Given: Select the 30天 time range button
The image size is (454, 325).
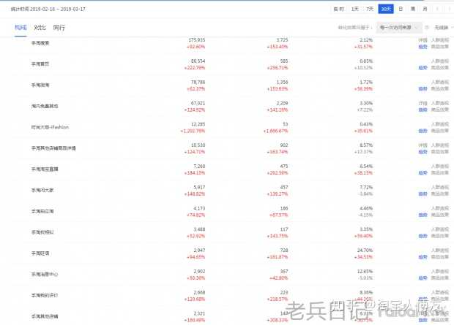Looking at the screenshot, I should (386, 9).
